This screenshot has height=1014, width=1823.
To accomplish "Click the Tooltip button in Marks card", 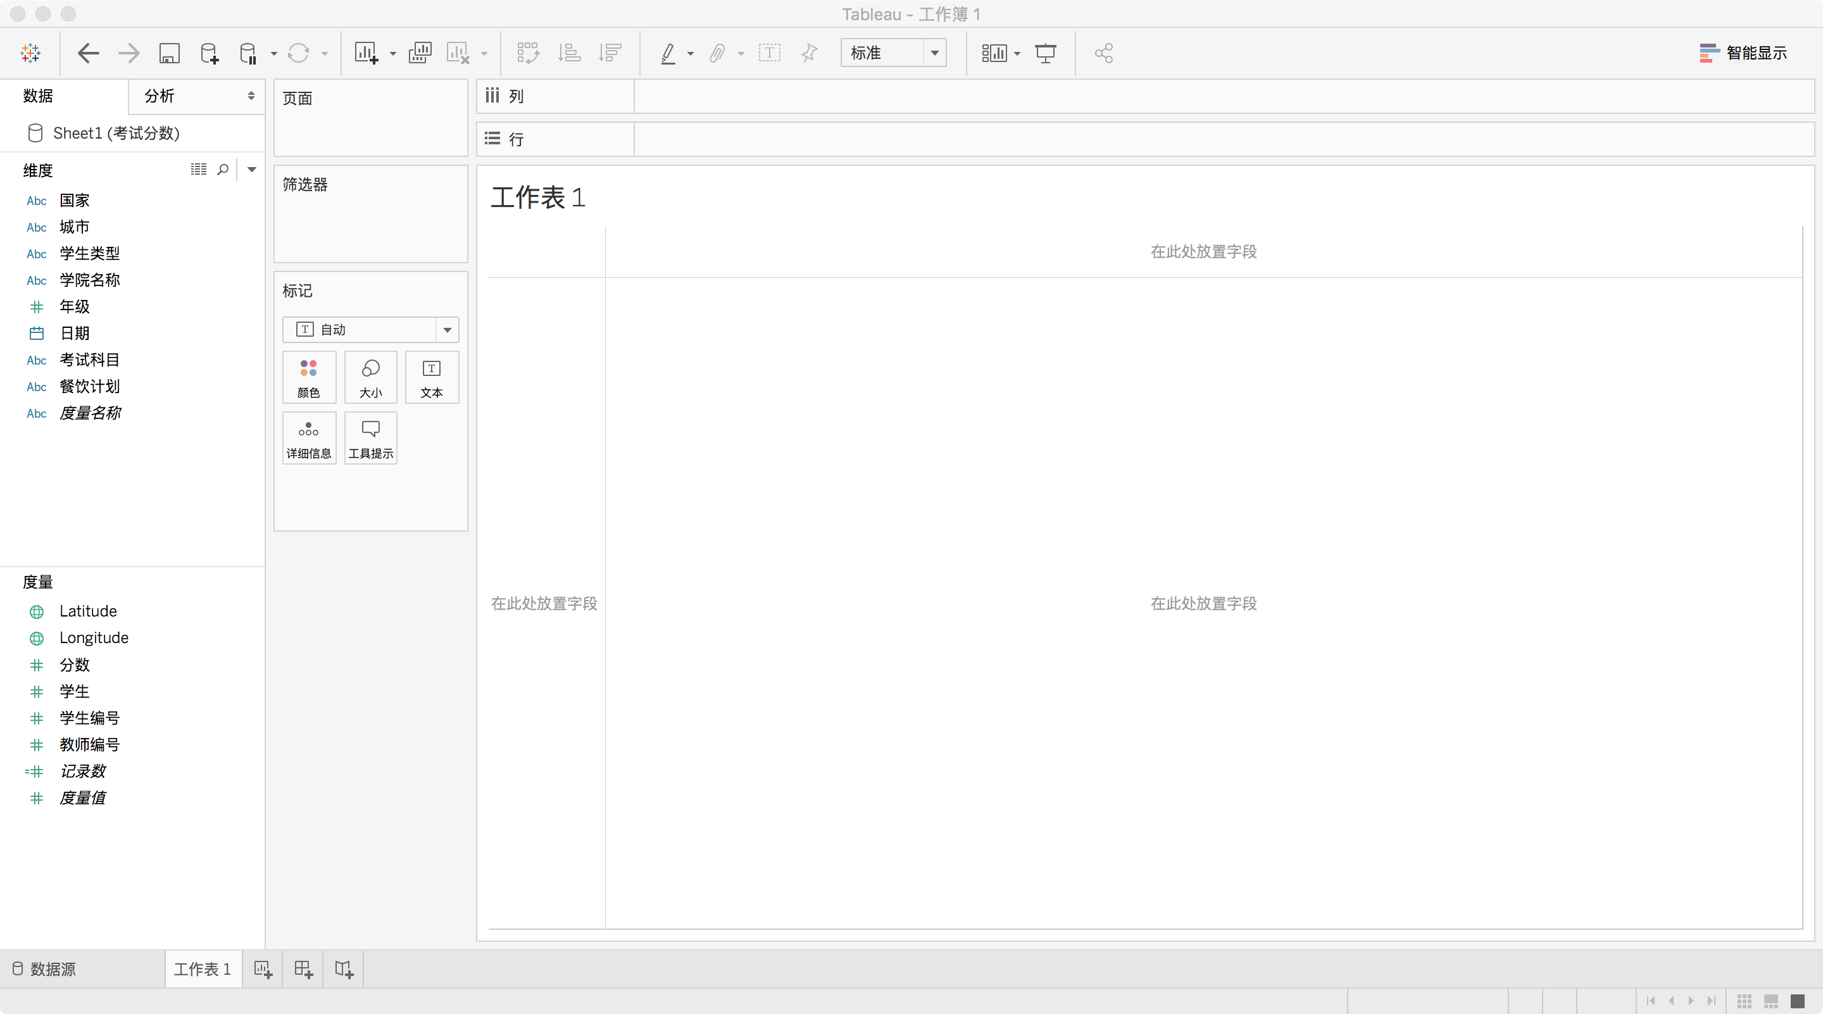I will [x=370, y=438].
